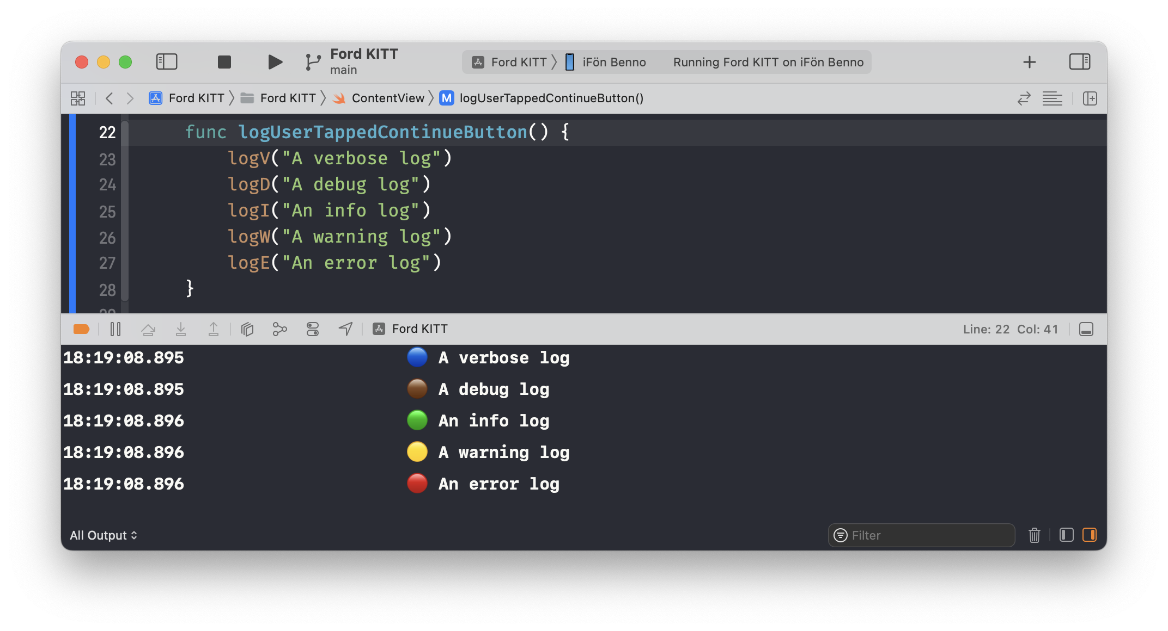Click line number 22 in the gutter

pyautogui.click(x=107, y=132)
